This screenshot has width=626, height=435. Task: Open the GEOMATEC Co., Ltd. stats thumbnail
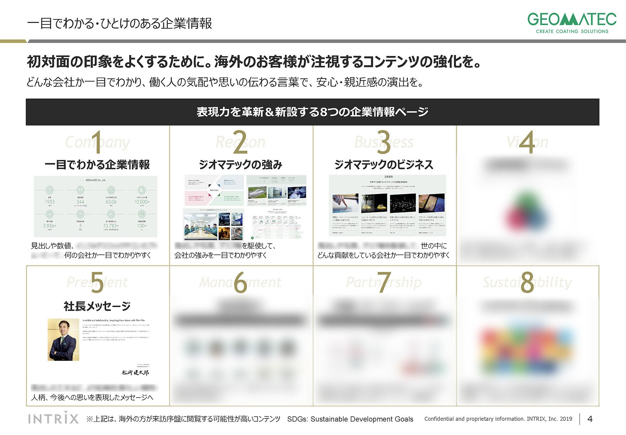[96, 206]
